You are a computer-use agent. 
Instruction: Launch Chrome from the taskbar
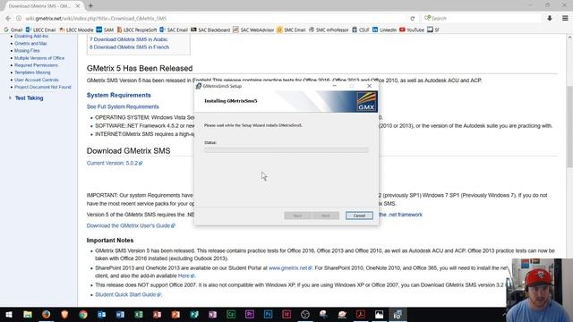83,314
